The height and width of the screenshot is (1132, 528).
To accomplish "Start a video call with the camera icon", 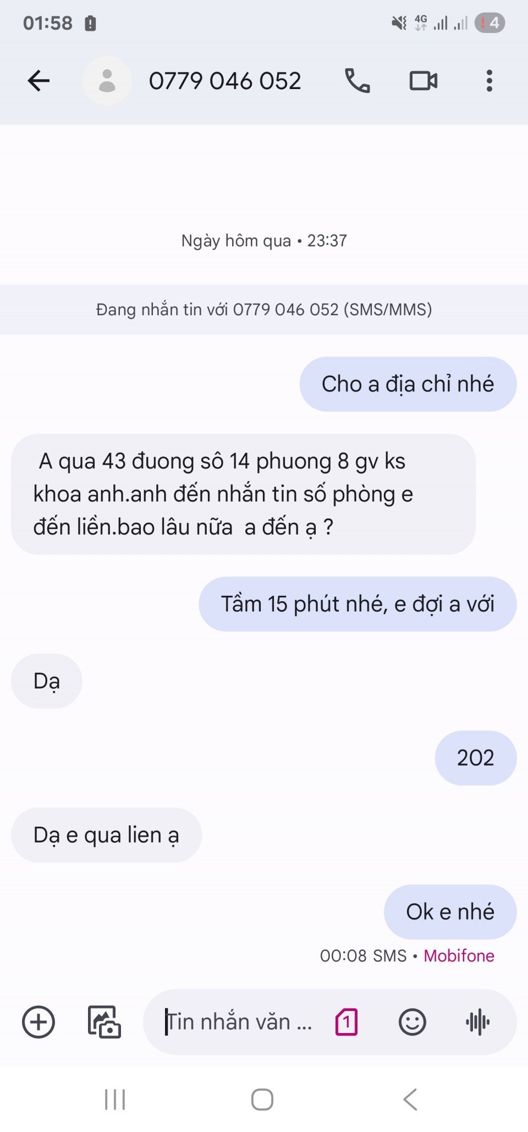I will click(424, 81).
